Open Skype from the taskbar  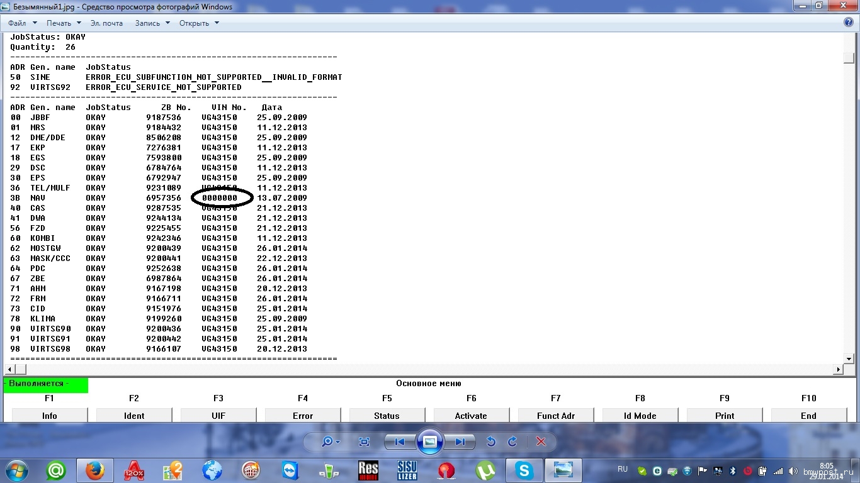(x=524, y=470)
